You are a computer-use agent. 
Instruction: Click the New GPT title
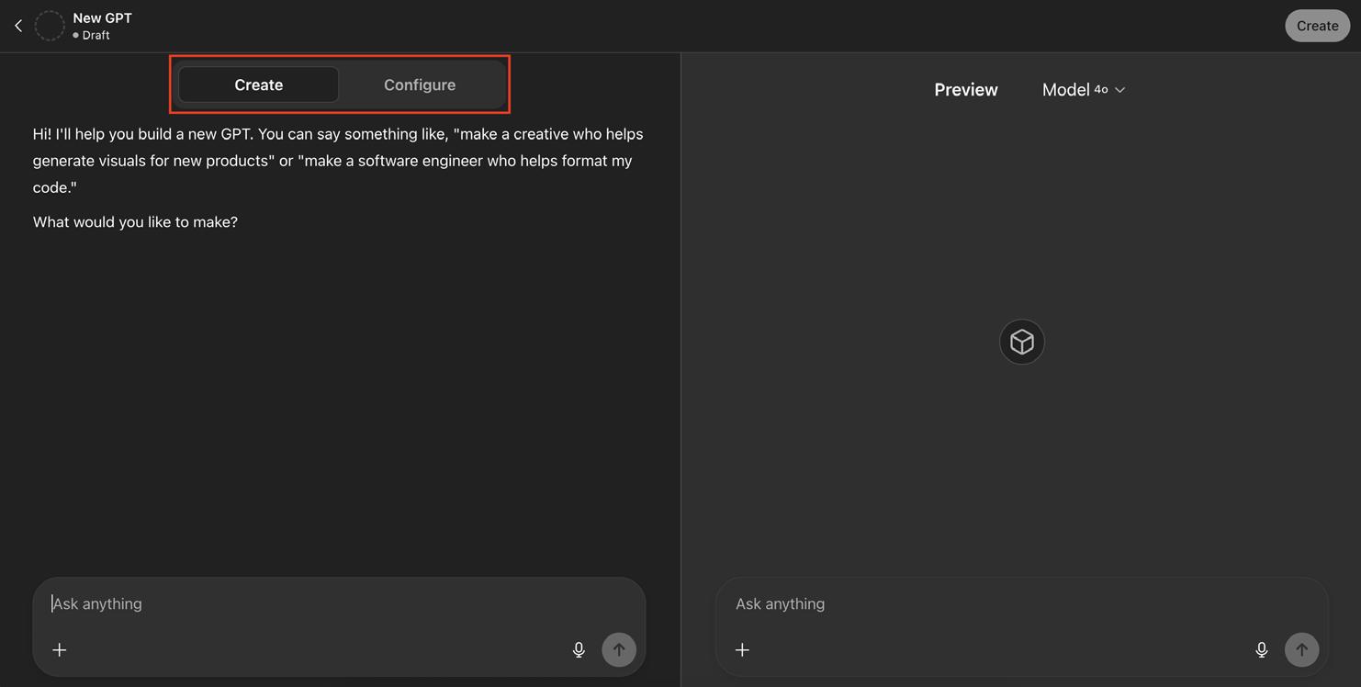(x=102, y=17)
